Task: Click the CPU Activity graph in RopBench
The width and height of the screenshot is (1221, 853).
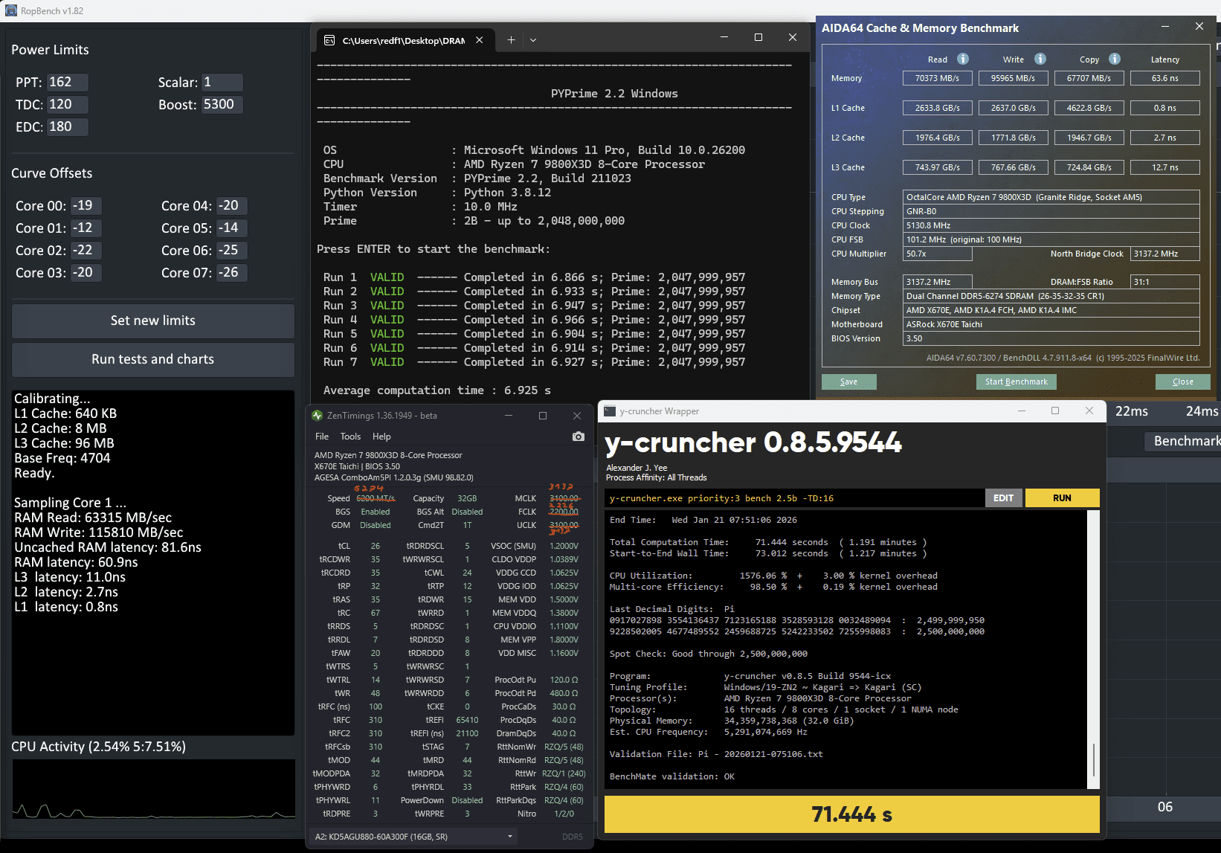Action: [153, 789]
